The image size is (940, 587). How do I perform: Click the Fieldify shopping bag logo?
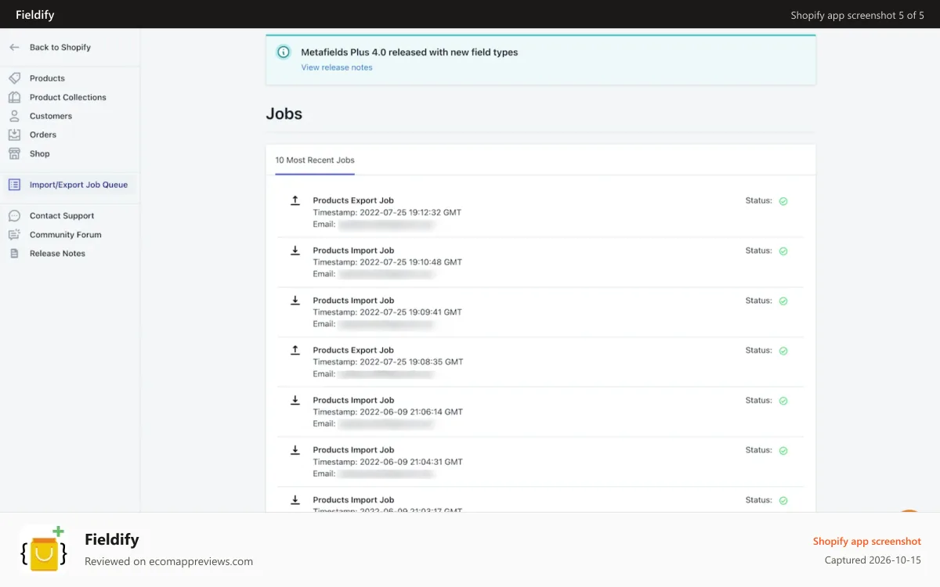tap(44, 549)
